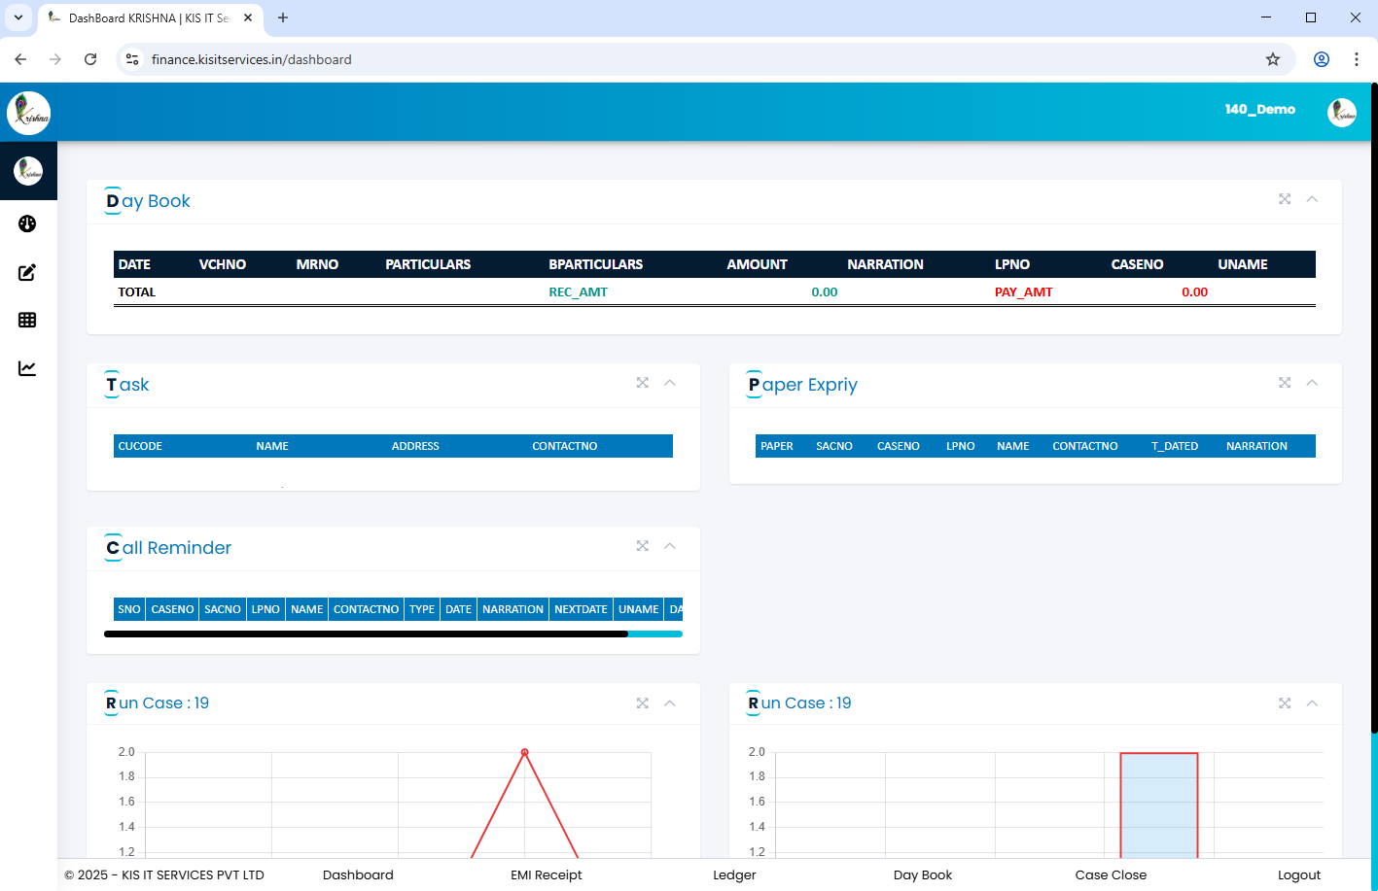Collapse the right Run Case bar chart panel

[1312, 703]
